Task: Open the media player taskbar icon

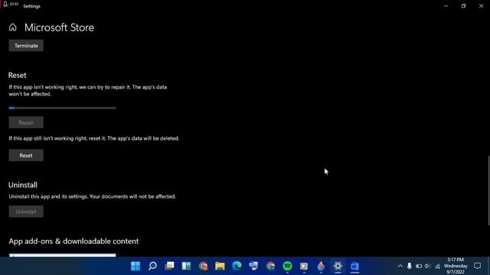Action: pos(304,266)
